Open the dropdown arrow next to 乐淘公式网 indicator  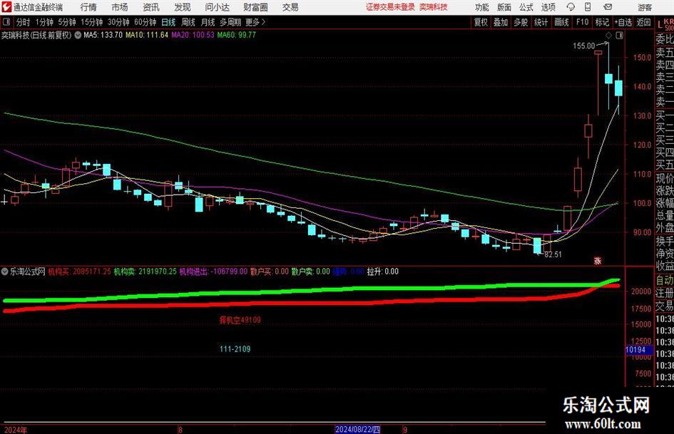point(5,272)
